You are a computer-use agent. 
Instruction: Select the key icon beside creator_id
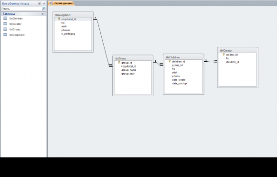tap(224, 55)
